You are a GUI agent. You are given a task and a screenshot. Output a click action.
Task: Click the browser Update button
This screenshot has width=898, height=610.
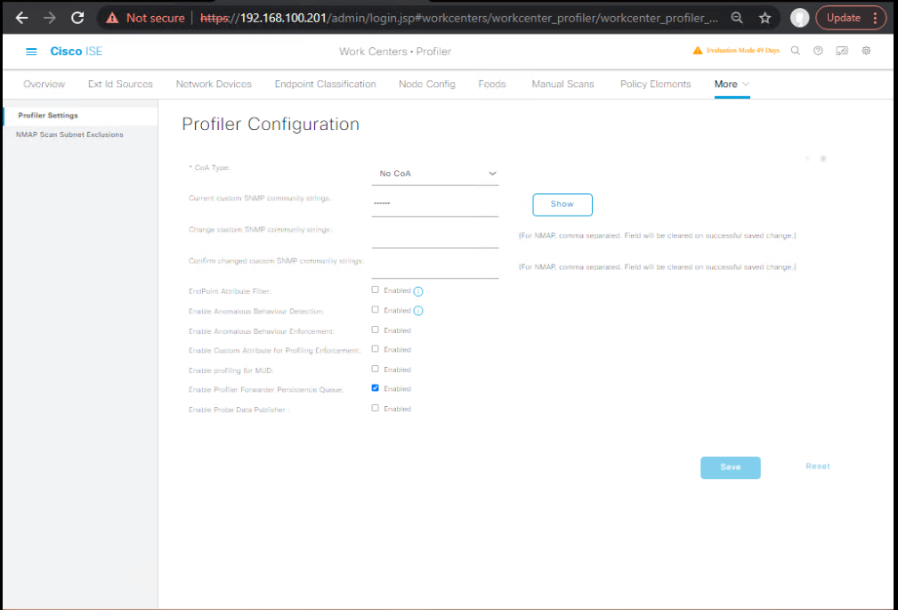click(844, 18)
